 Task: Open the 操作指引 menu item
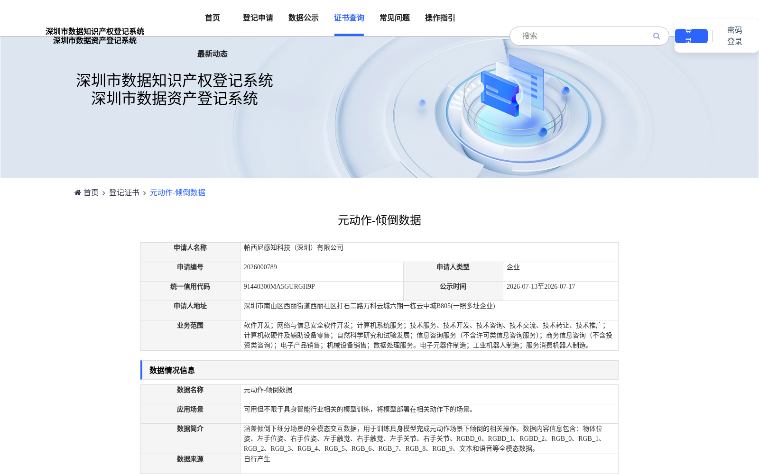(x=440, y=18)
